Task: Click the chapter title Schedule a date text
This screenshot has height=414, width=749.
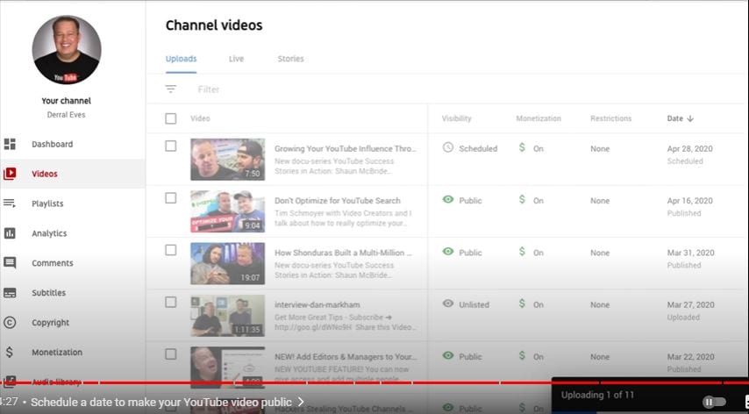Action: point(161,402)
